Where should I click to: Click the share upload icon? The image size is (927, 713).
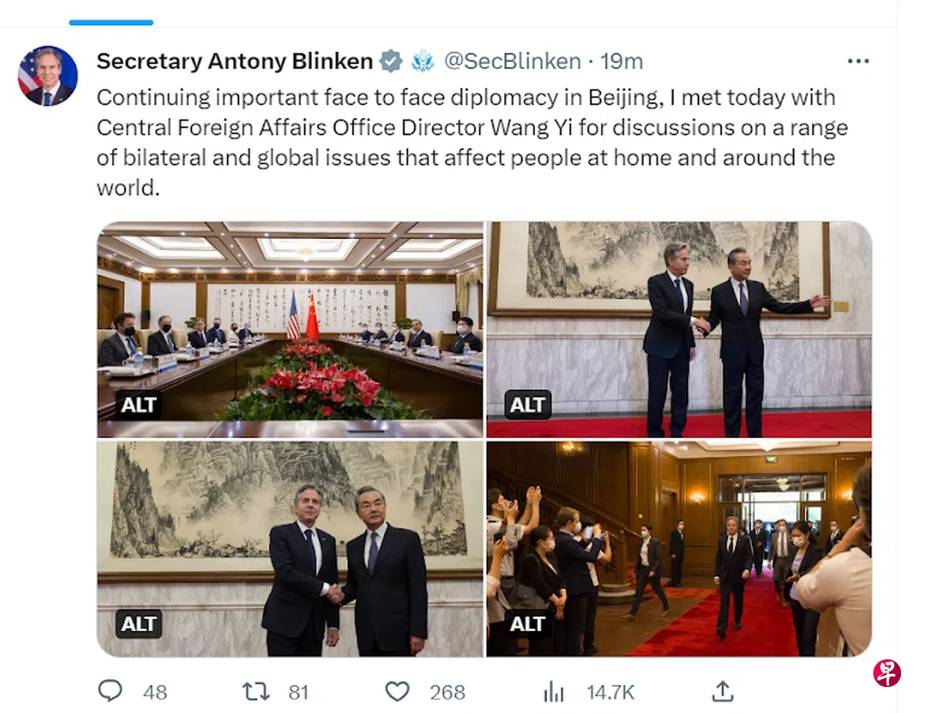(722, 691)
